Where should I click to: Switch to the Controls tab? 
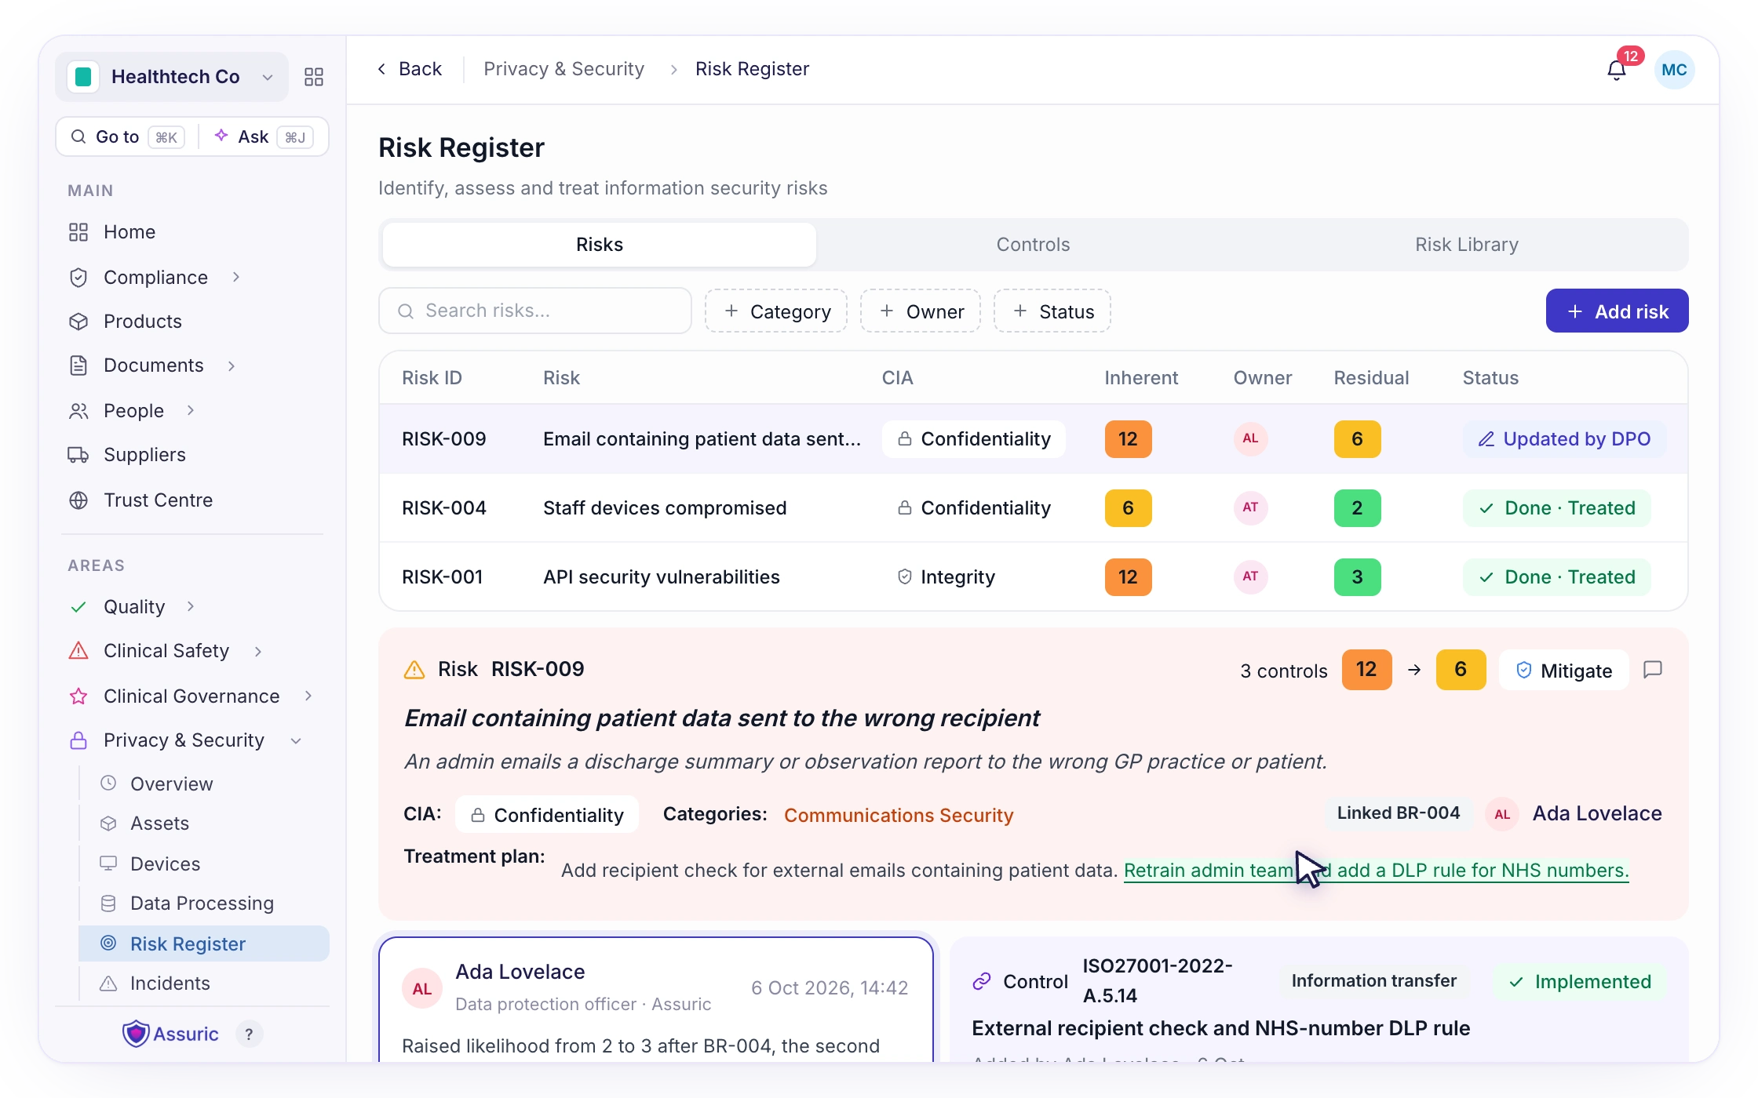click(1033, 245)
